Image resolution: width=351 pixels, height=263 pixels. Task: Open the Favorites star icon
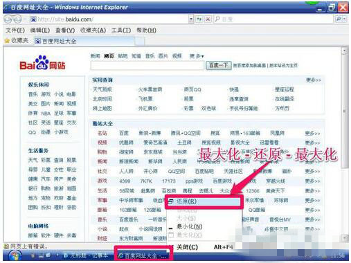pyautogui.click(x=7, y=41)
